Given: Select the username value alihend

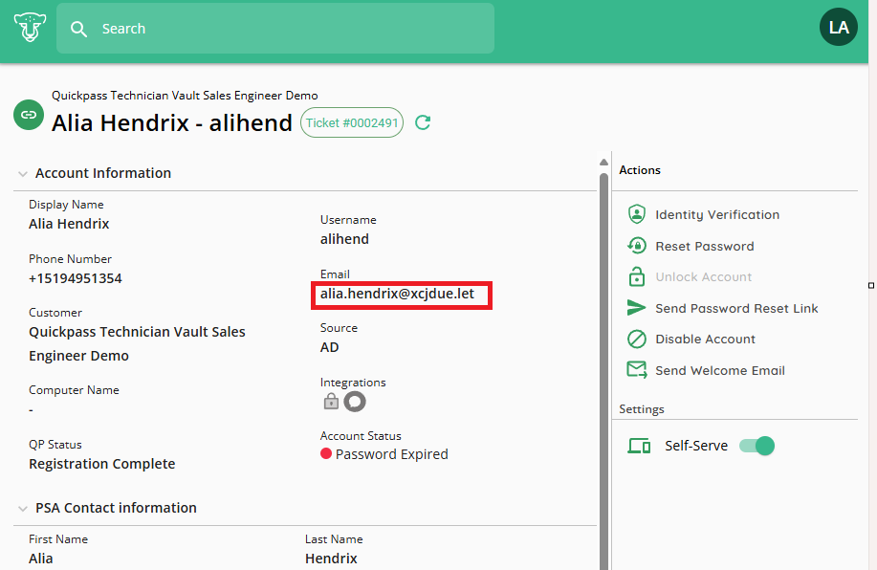Looking at the screenshot, I should pyautogui.click(x=344, y=239).
